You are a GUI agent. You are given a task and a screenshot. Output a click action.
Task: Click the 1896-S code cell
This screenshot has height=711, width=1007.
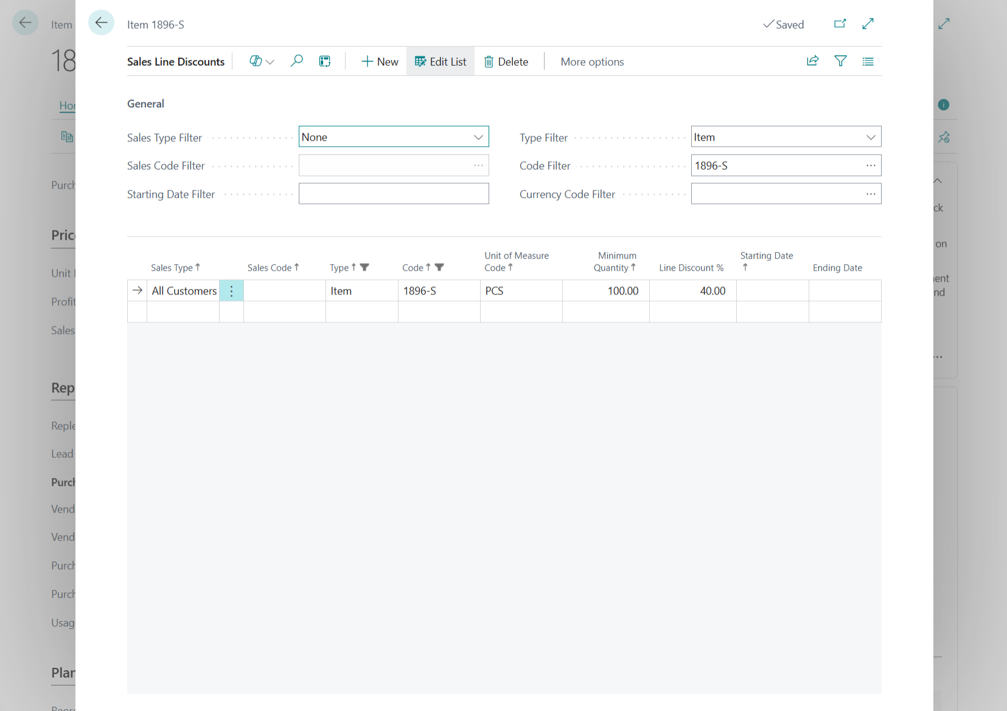click(x=439, y=291)
